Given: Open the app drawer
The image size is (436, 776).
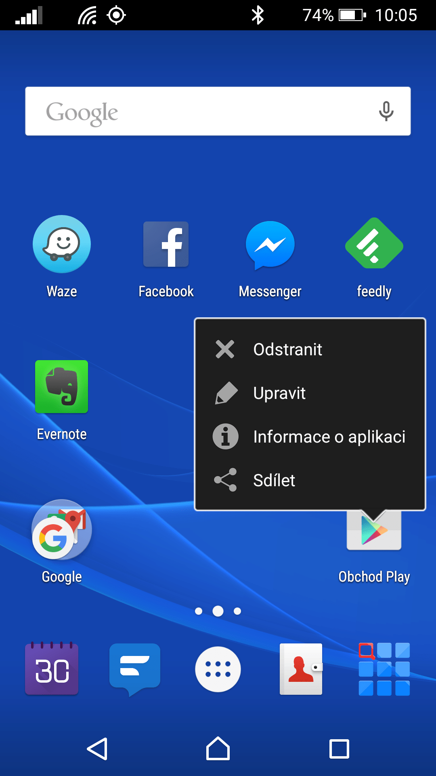Looking at the screenshot, I should tap(218, 669).
